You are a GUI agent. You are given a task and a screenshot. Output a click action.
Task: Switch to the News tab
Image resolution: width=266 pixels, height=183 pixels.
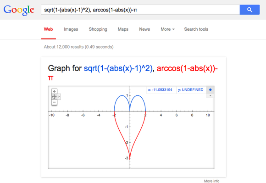pos(144,29)
